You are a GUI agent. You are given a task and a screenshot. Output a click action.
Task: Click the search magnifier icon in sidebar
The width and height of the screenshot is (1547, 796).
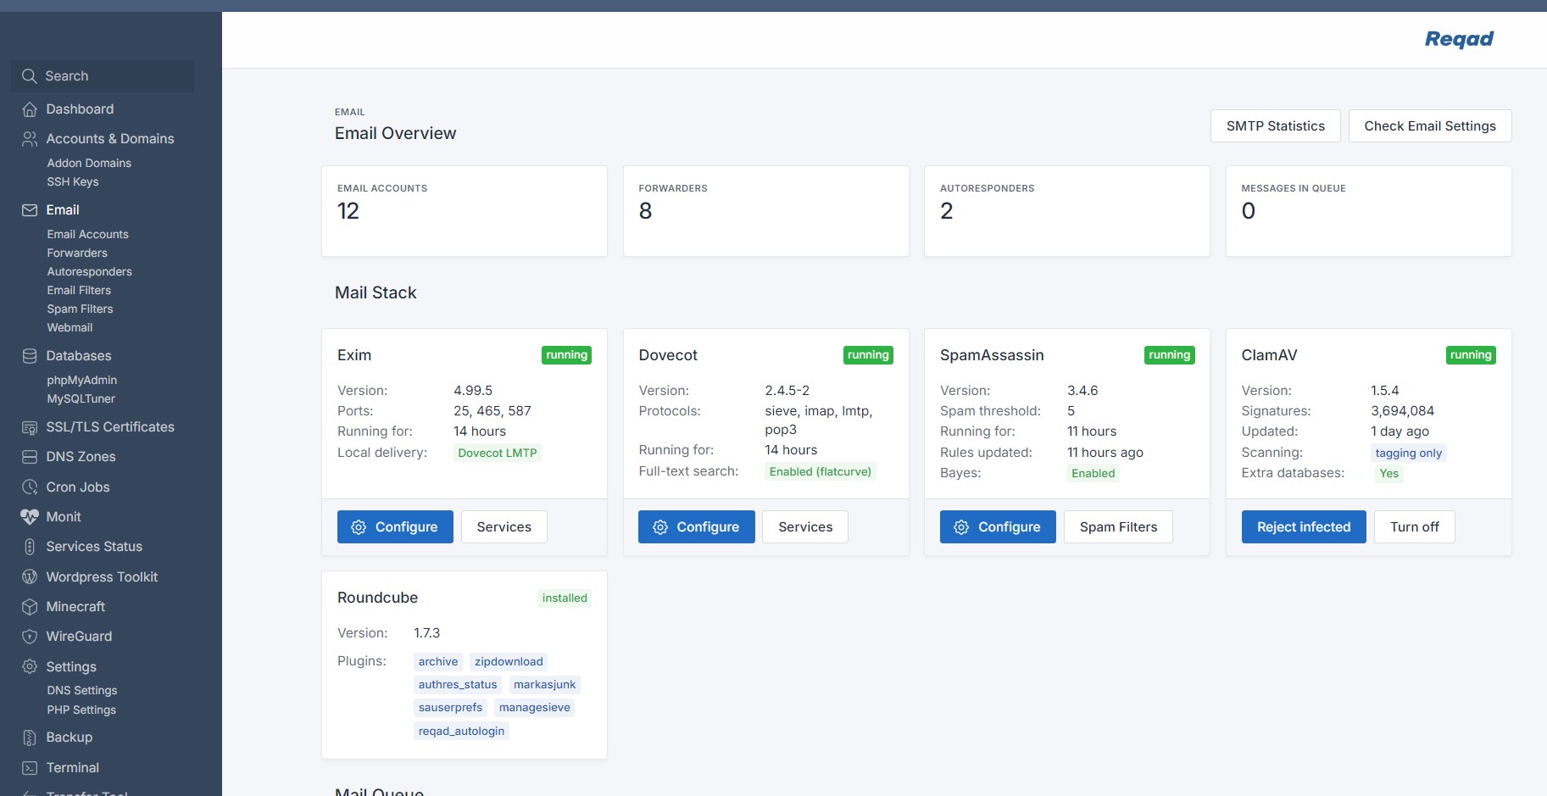[29, 76]
